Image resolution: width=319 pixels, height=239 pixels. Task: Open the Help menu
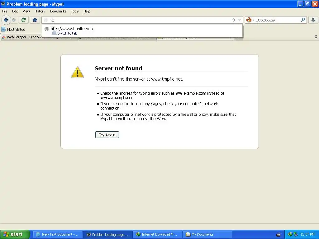87,11
